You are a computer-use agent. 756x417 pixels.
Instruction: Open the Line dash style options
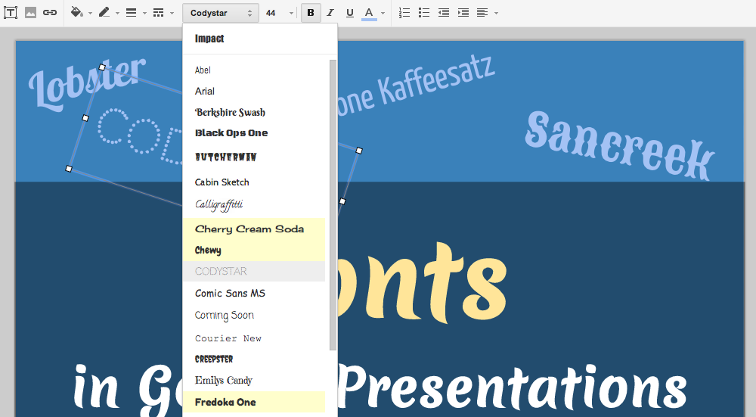coord(158,13)
